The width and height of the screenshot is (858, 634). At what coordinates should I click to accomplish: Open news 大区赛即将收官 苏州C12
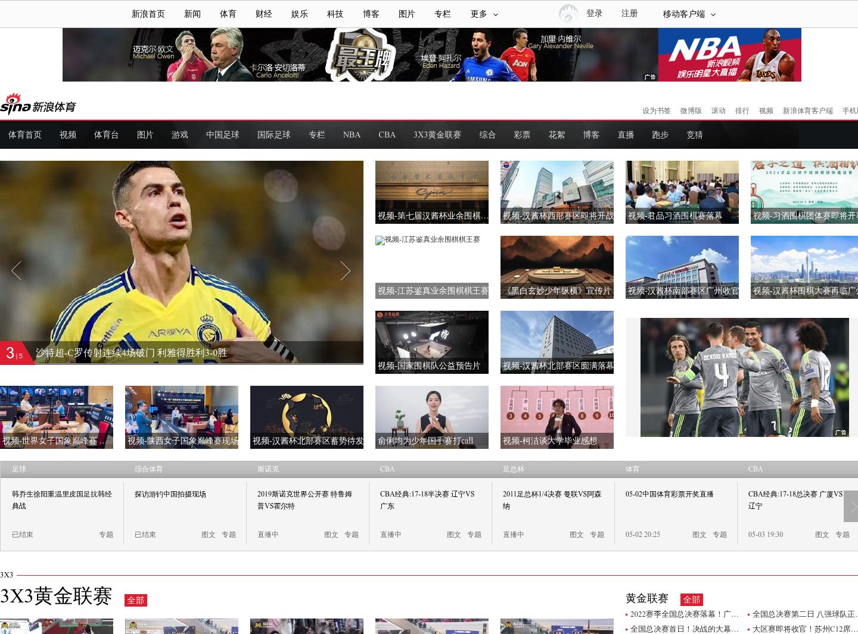[804, 629]
